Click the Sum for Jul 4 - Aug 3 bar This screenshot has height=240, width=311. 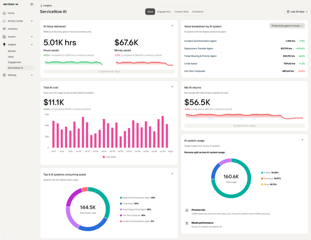coord(245,126)
